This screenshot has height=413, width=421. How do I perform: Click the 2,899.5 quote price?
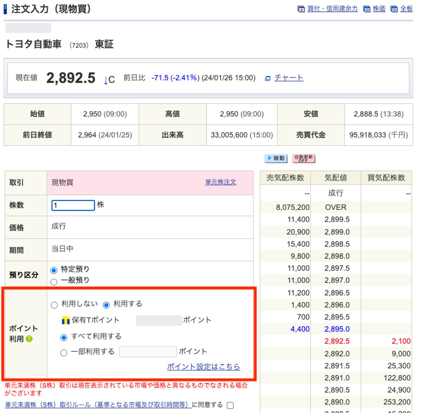[x=337, y=220]
